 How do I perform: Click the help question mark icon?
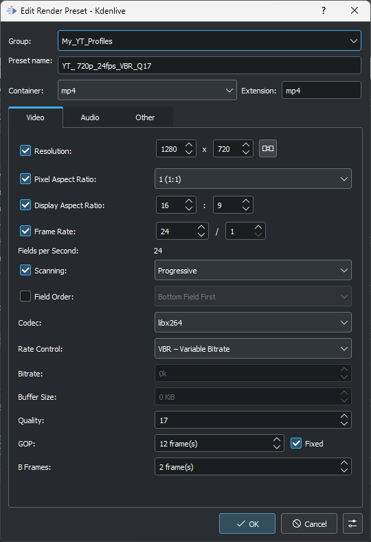click(324, 10)
